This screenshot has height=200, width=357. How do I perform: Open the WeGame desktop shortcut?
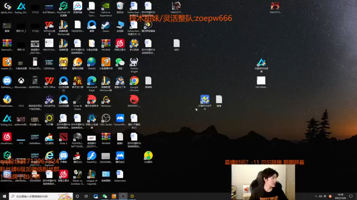pos(106,101)
